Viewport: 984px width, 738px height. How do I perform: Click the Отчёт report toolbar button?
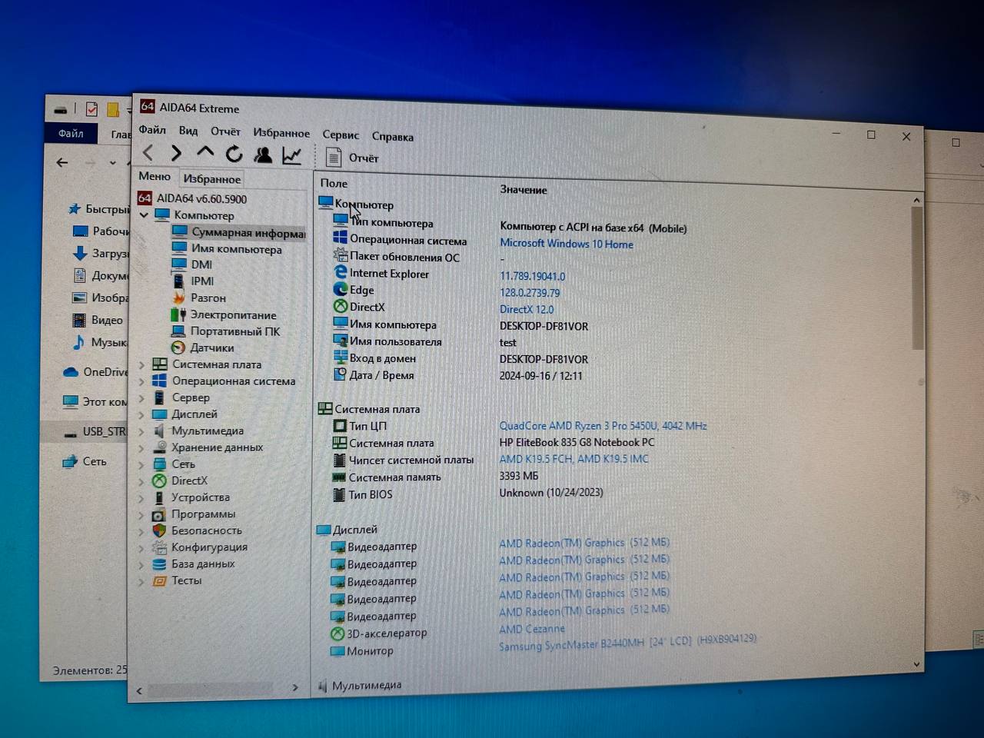(353, 158)
